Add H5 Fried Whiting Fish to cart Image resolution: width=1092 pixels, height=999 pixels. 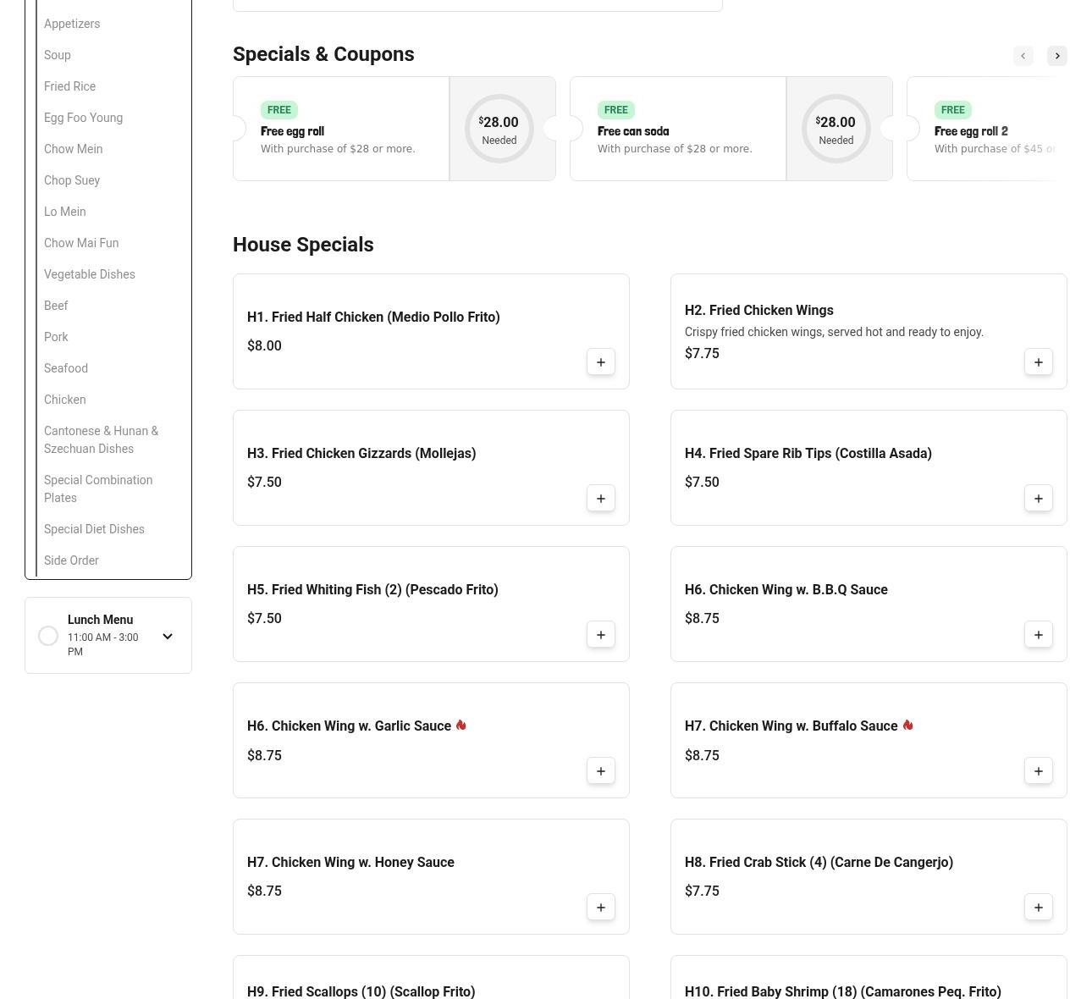click(x=600, y=635)
